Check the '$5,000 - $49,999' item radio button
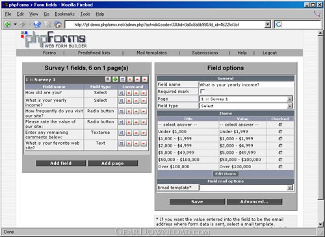325x237 pixels. click(x=280, y=153)
